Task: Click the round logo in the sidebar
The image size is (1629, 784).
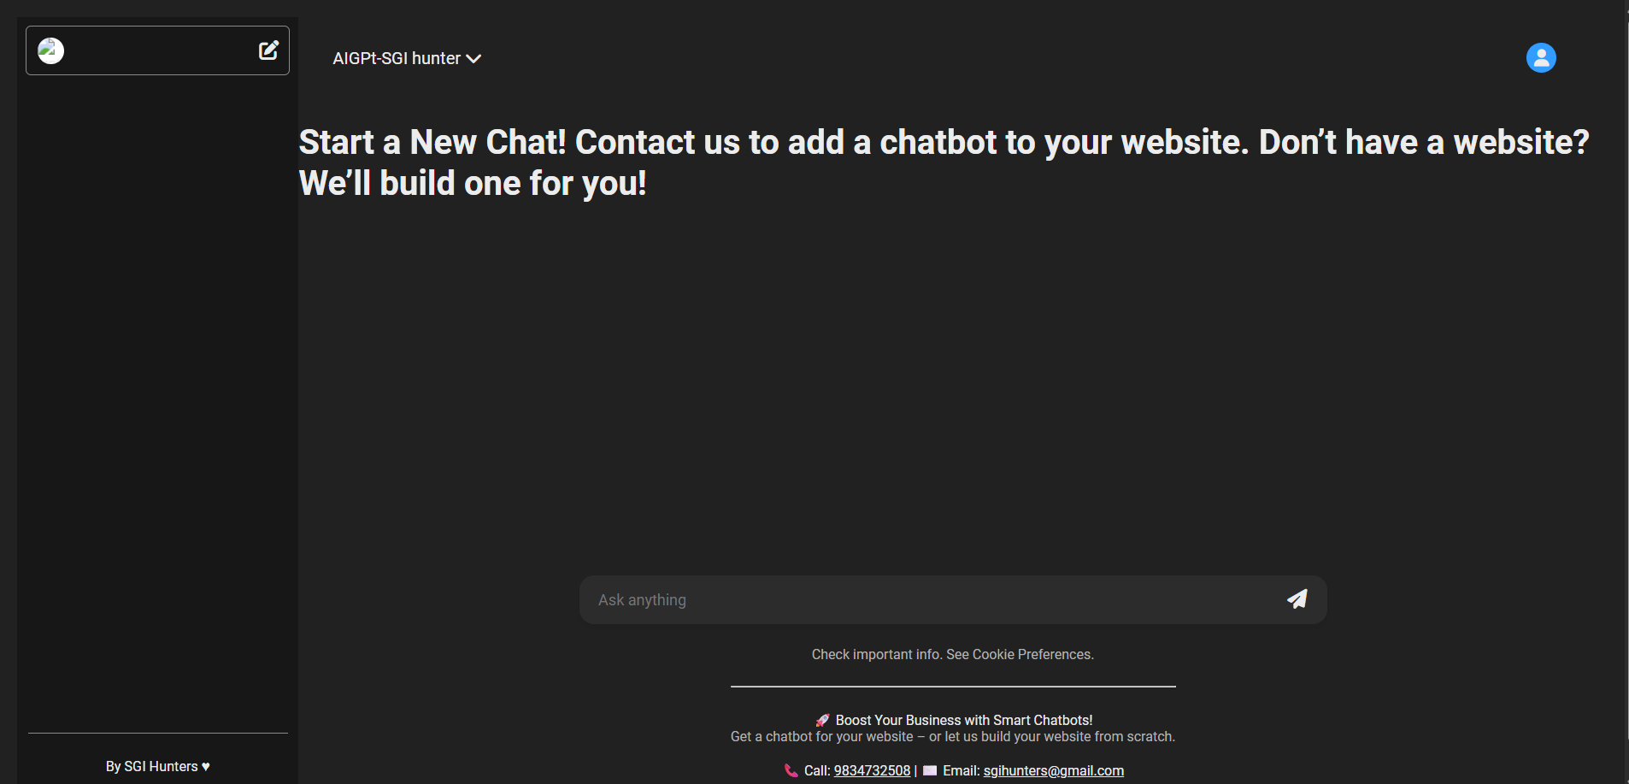Action: (x=51, y=51)
